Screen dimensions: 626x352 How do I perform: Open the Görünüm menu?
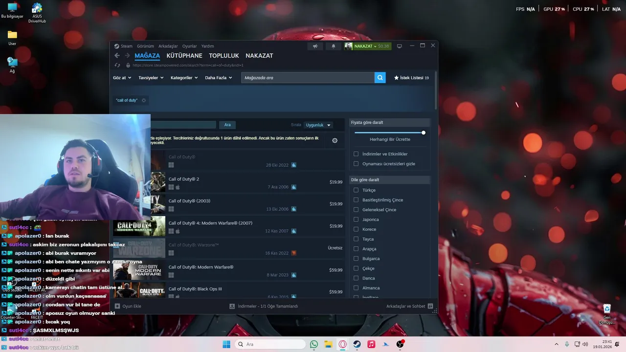145,46
